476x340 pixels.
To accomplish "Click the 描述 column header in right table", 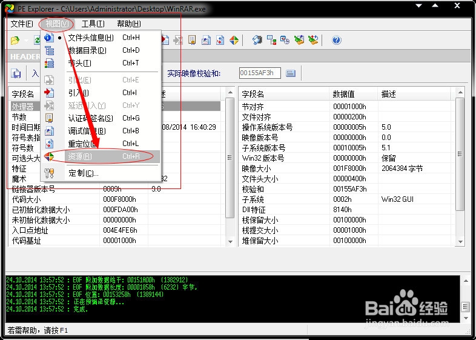I will (414, 94).
